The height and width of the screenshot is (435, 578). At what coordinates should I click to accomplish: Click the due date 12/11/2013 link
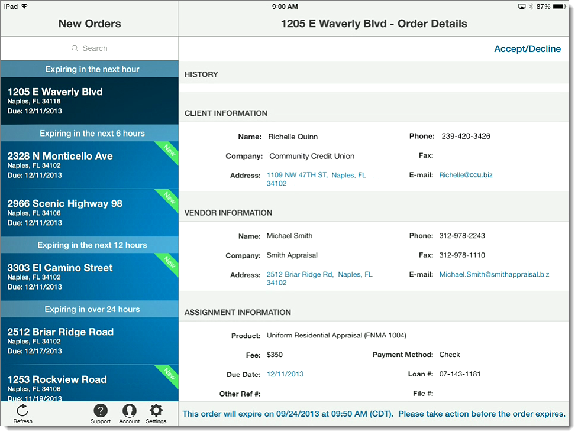click(x=285, y=374)
